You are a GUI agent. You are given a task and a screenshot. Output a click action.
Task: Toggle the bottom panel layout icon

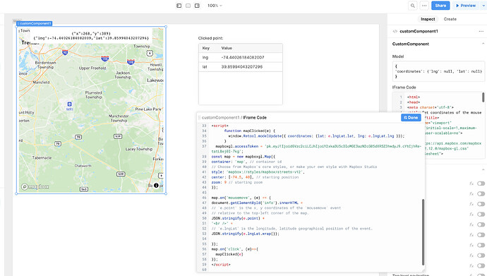click(188, 6)
